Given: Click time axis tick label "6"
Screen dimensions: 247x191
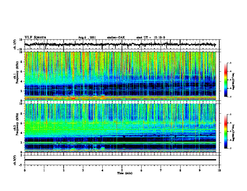Looking at the screenshot, I should 142,170.
